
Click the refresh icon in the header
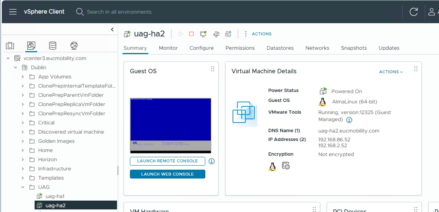[x=414, y=12]
